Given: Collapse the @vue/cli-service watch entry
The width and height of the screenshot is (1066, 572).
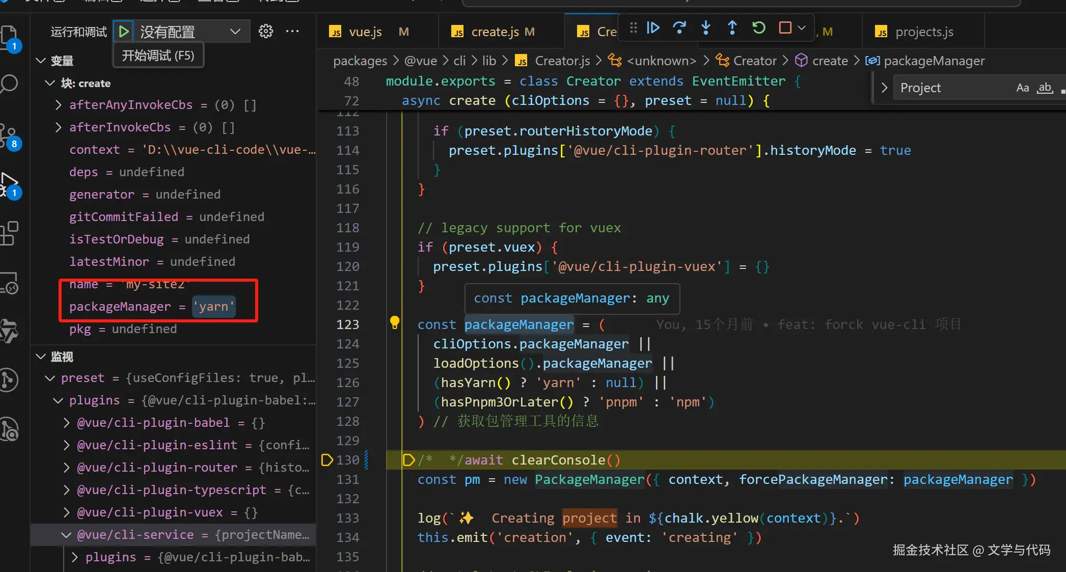Looking at the screenshot, I should point(66,535).
